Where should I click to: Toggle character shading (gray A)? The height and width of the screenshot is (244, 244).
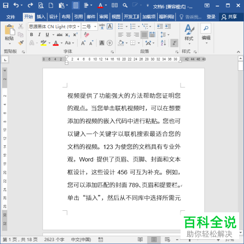[102, 43]
